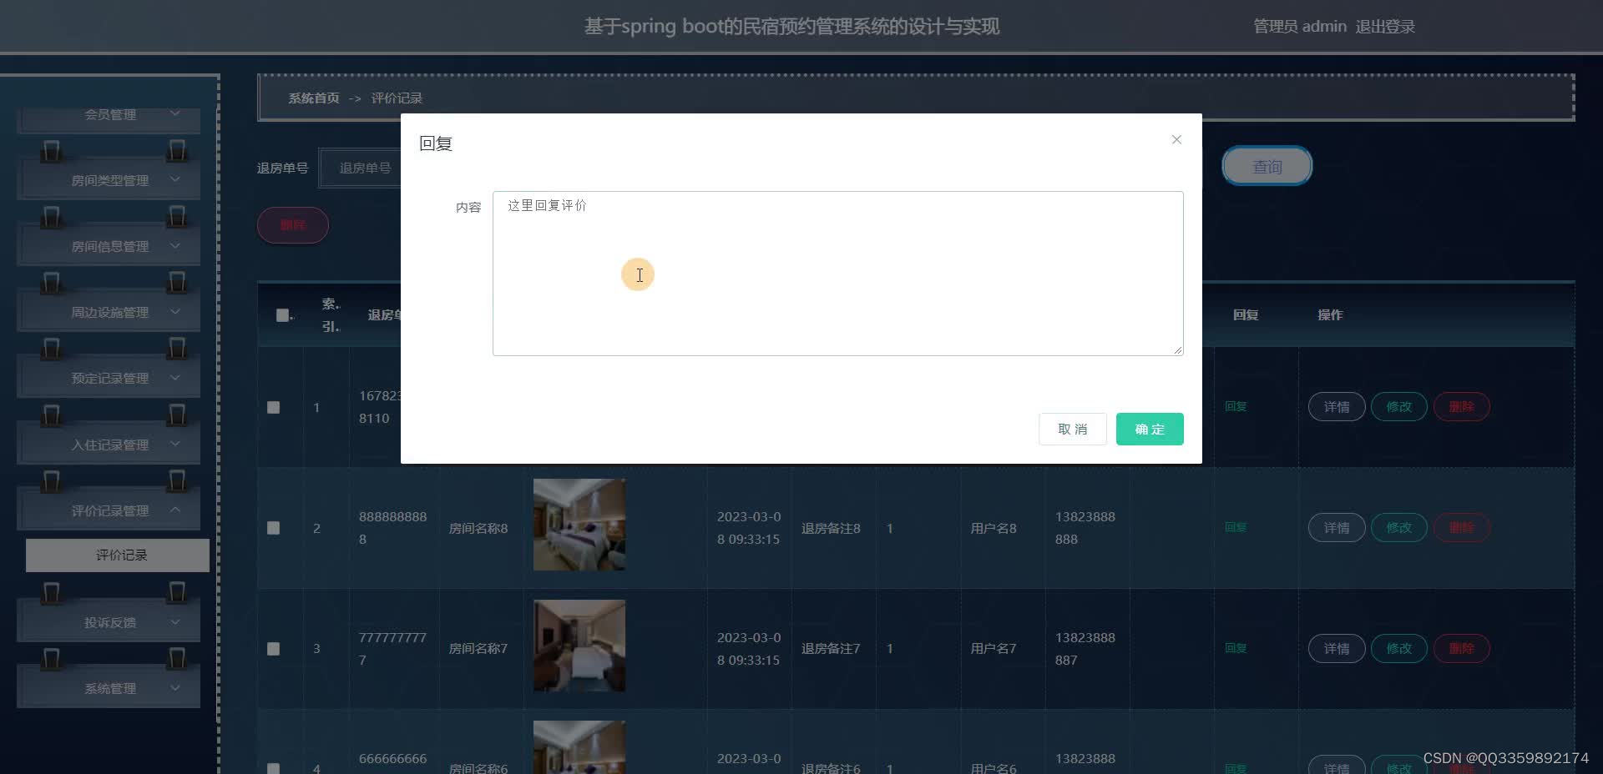The height and width of the screenshot is (774, 1603).
Task: Click 详情 button in row 1
Action: tap(1337, 407)
